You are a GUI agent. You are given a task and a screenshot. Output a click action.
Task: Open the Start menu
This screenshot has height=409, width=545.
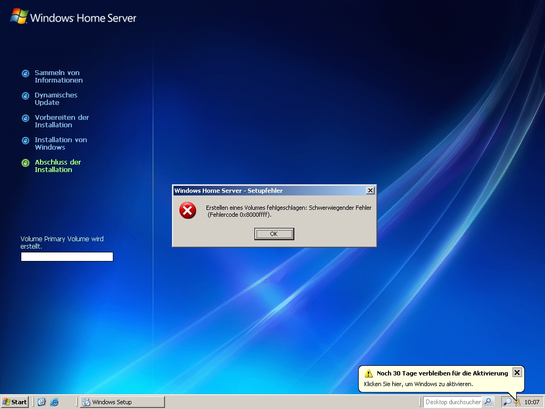coord(14,402)
